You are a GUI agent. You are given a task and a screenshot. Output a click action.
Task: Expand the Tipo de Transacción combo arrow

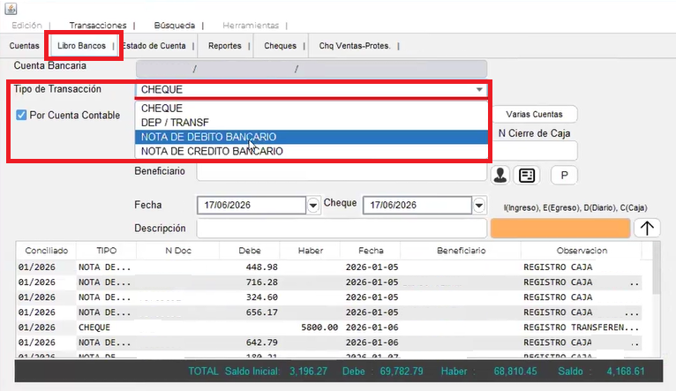click(479, 90)
